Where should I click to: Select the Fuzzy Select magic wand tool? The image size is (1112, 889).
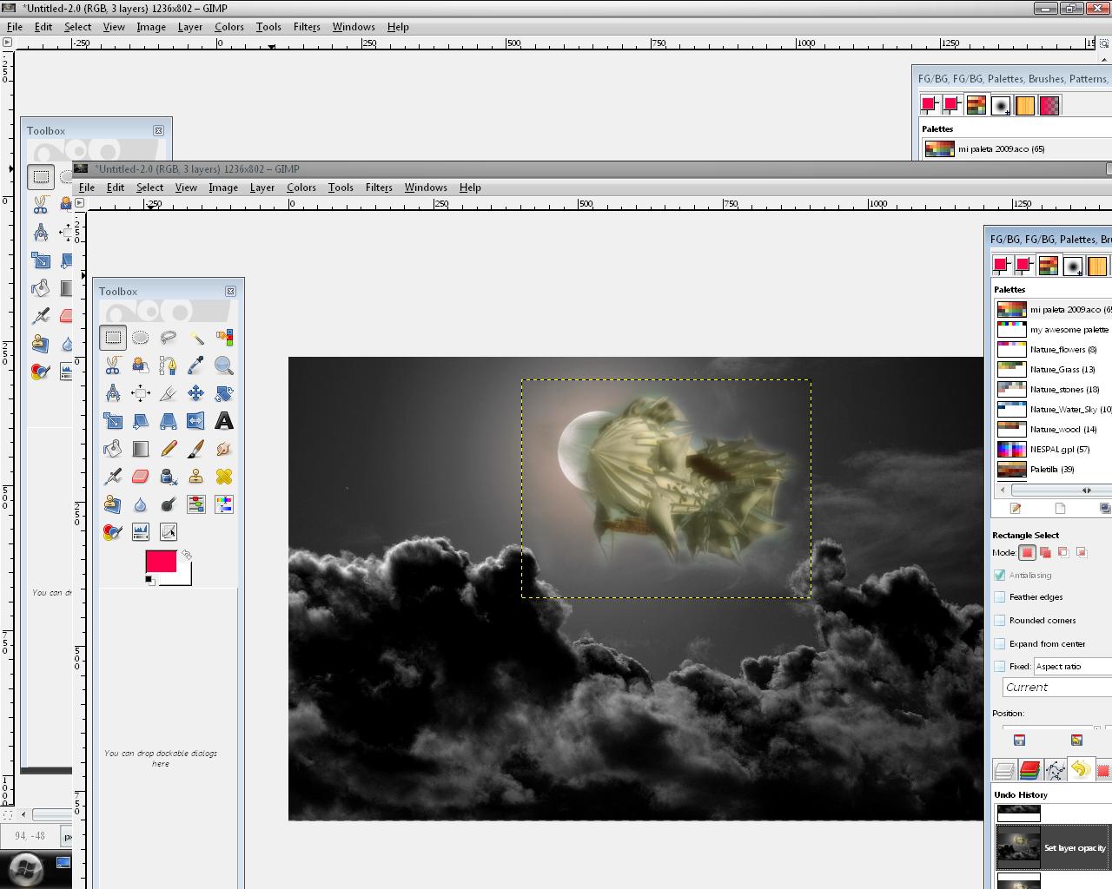tap(196, 338)
